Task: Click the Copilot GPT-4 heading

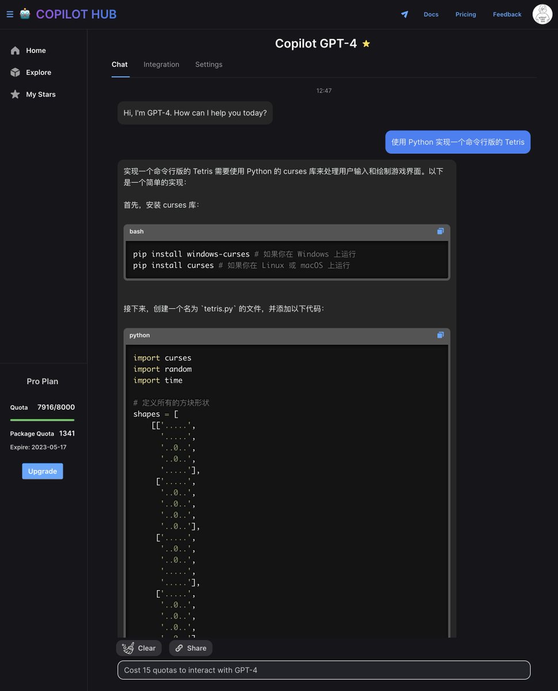Action: pyautogui.click(x=316, y=44)
